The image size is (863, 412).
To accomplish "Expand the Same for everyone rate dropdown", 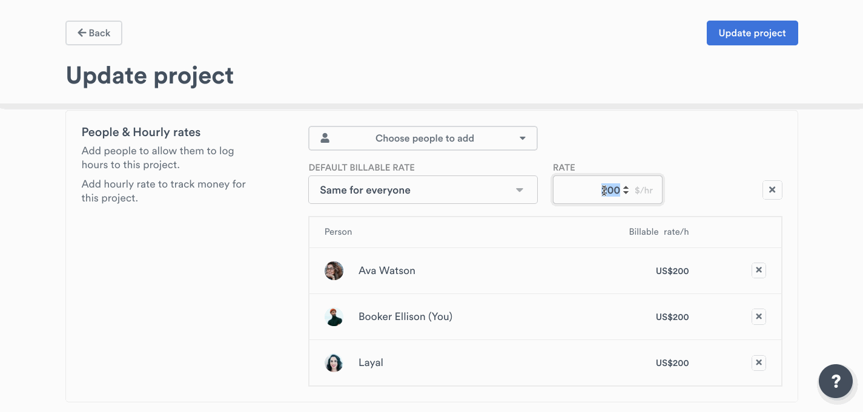I will (423, 190).
